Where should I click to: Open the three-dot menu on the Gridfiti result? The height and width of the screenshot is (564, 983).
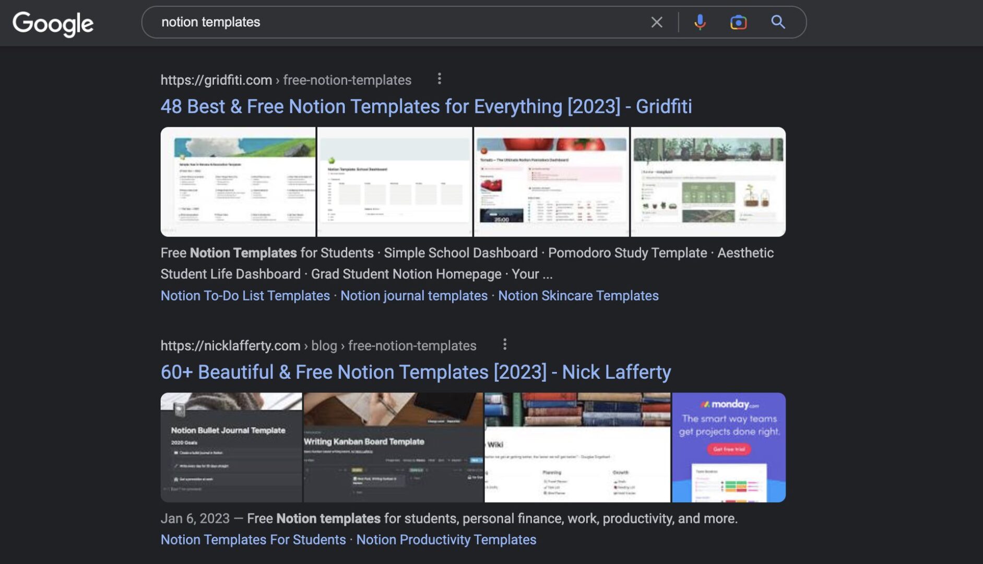[440, 78]
